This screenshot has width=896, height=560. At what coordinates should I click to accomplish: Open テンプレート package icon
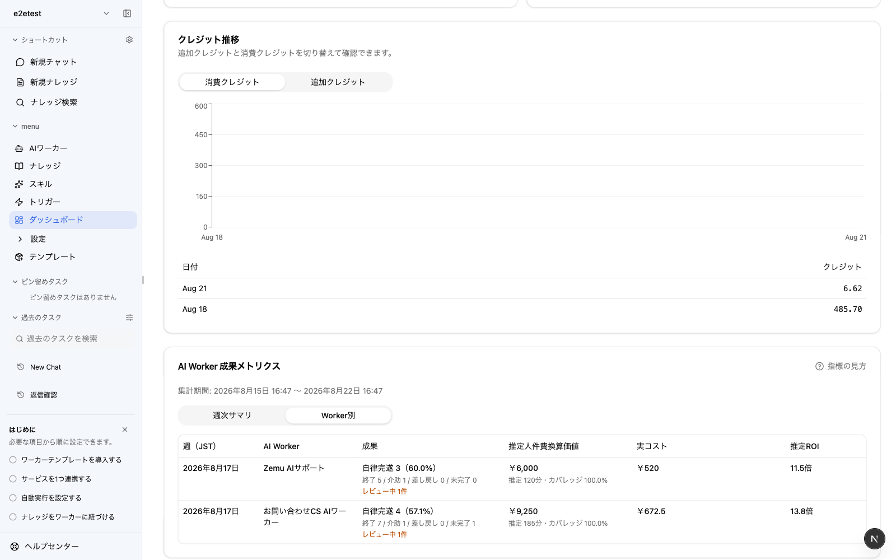click(19, 257)
